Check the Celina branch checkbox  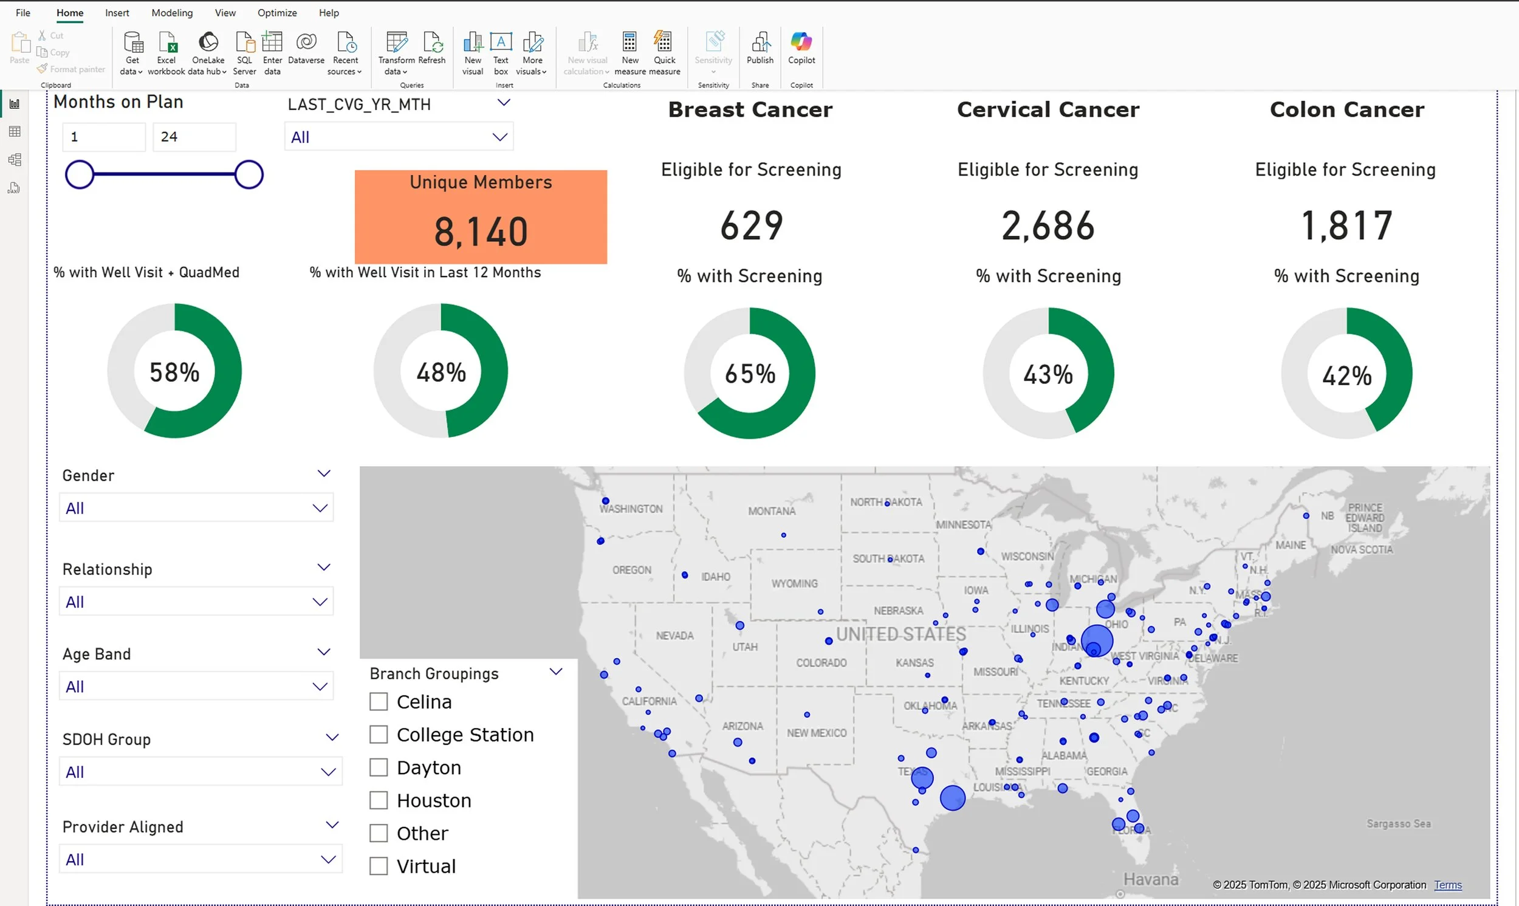[379, 702]
